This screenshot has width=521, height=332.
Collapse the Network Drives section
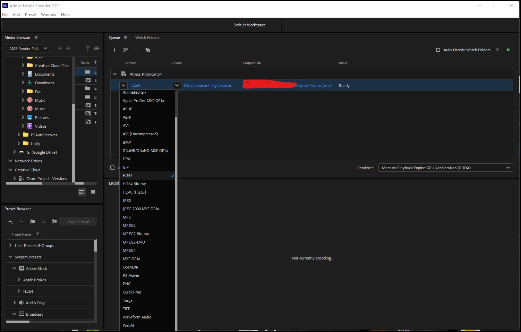[x=10, y=161]
